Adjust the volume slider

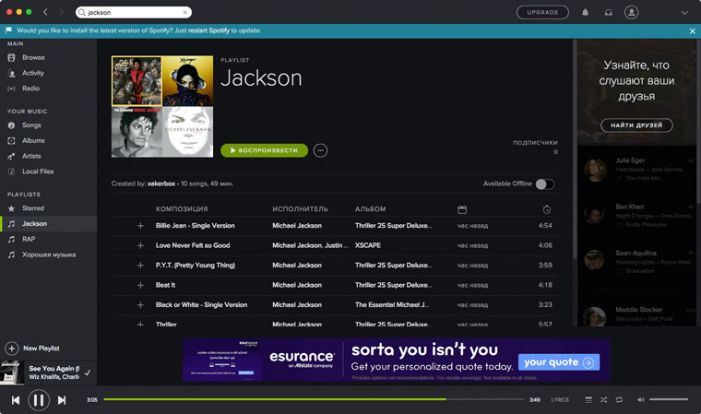tap(669, 399)
